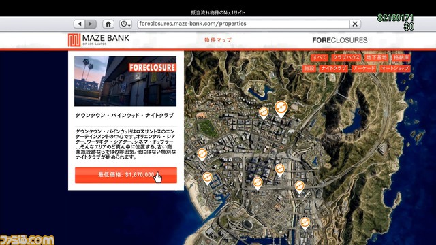Open the 物件マップ tab
The width and height of the screenshot is (436, 245).
218,40
